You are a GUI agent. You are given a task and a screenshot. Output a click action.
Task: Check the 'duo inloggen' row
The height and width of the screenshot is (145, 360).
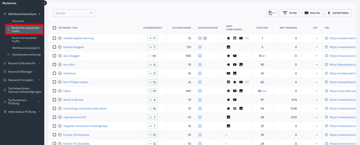[x=54, y=56]
